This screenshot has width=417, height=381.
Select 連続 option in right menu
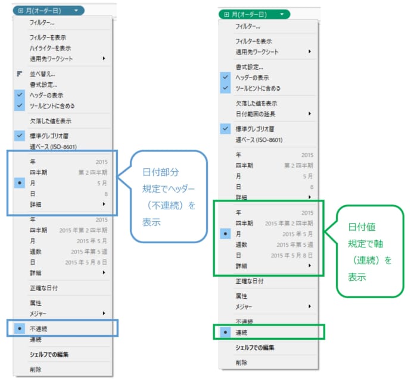coord(268,332)
